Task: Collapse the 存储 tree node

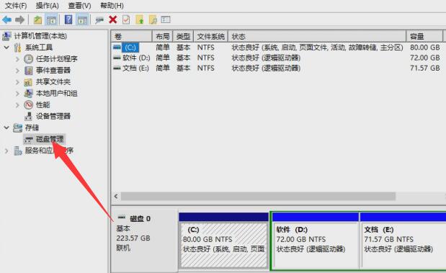Action: tap(6, 127)
